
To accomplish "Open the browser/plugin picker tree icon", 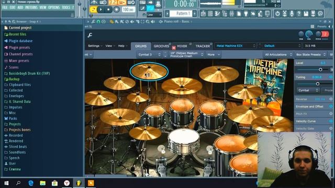I will 225,14.
